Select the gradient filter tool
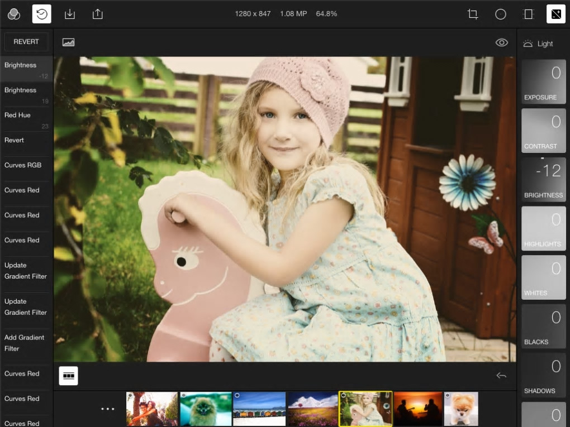The image size is (570, 427). click(x=528, y=14)
